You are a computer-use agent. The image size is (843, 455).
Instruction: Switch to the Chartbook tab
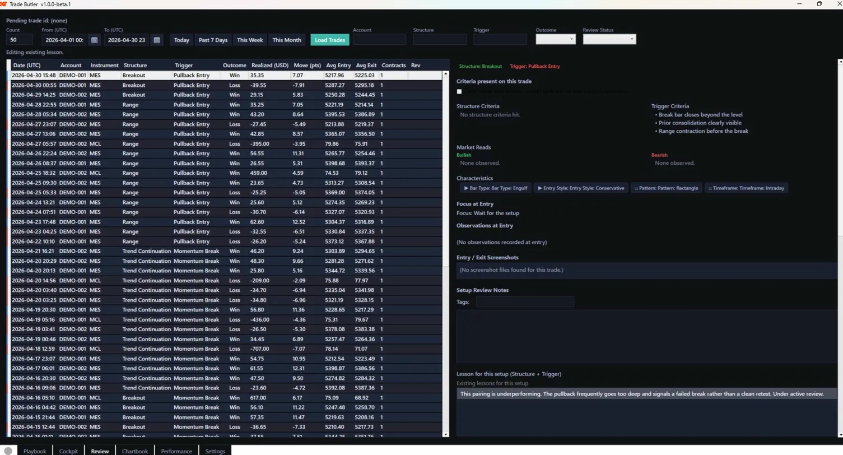(x=135, y=451)
